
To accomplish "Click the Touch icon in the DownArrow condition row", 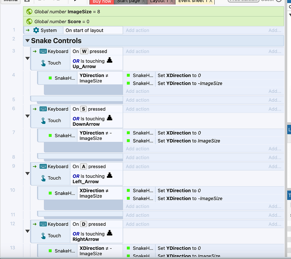I will (43, 121).
